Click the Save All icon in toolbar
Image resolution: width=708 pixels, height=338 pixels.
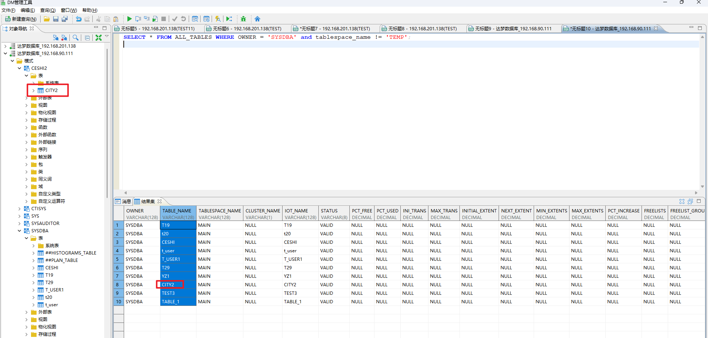tap(65, 19)
